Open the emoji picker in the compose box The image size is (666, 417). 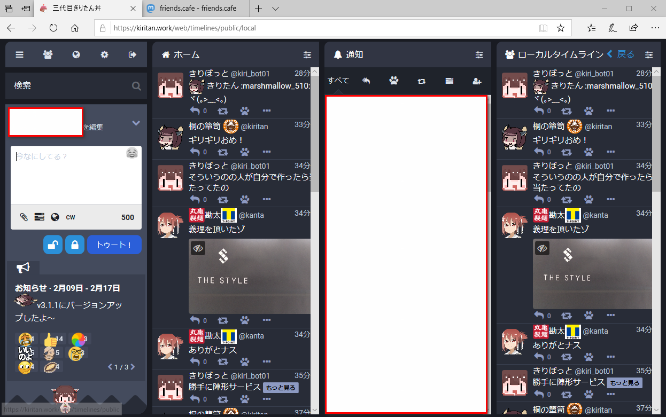point(131,154)
